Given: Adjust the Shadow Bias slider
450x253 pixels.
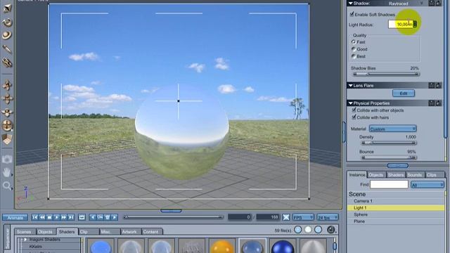Looking at the screenshot, I should pyautogui.click(x=386, y=74).
